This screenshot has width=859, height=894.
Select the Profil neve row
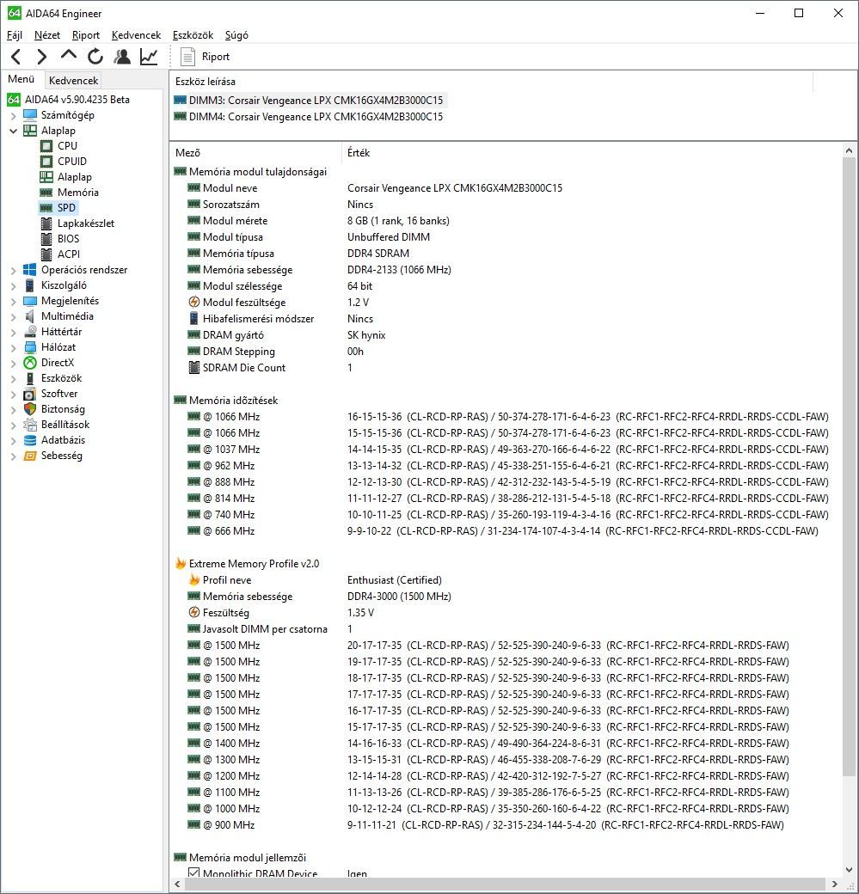pyautogui.click(x=506, y=580)
